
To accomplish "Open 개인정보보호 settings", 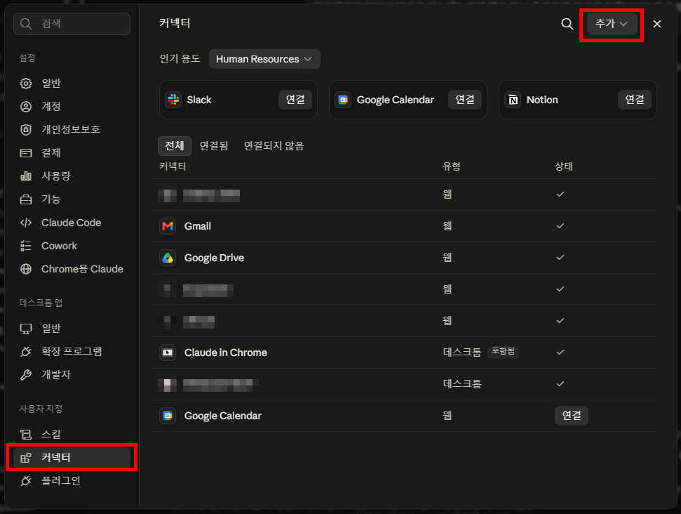I will coord(72,130).
